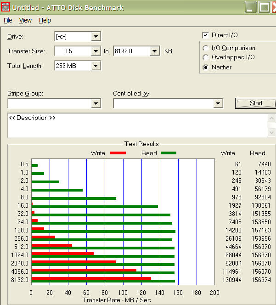The height and width of the screenshot is (305, 276).
Task: Click the Read value 138261
Action: [261, 205]
